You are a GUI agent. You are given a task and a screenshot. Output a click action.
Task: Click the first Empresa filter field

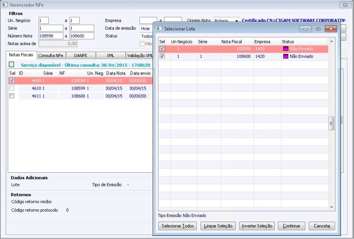148,20
